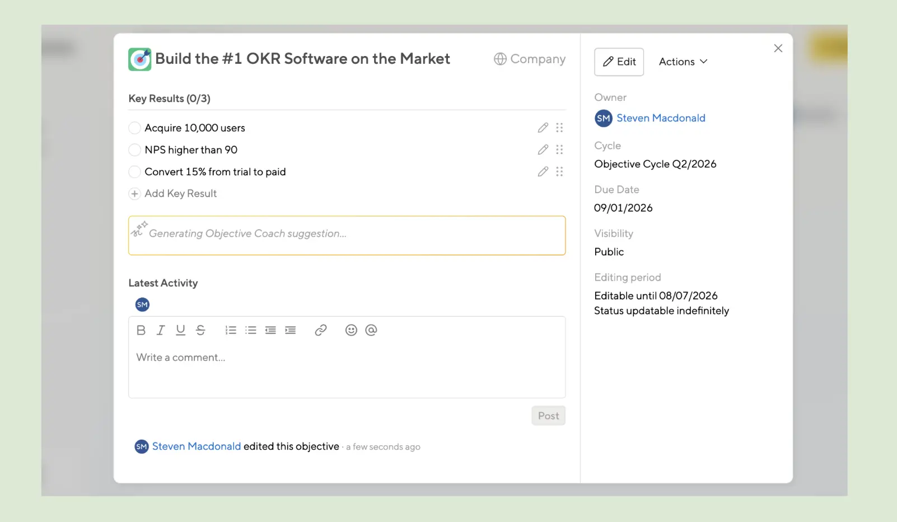Screen dimensions: 897x522
Task: Click 'Editable until 08/07/2026' text
Action: click(656, 296)
